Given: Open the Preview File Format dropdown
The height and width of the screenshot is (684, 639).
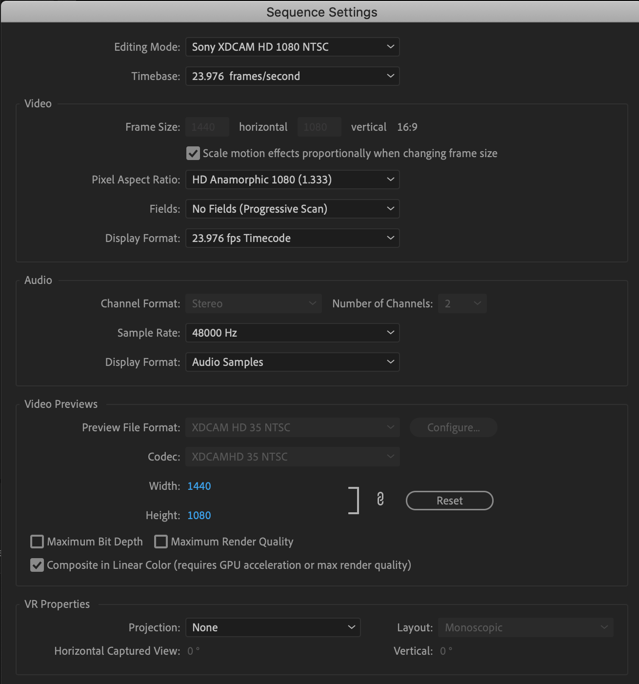Looking at the screenshot, I should tap(292, 428).
